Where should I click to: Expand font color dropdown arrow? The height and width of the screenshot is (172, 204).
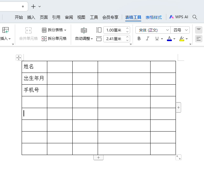pyautogui.click(x=174, y=39)
